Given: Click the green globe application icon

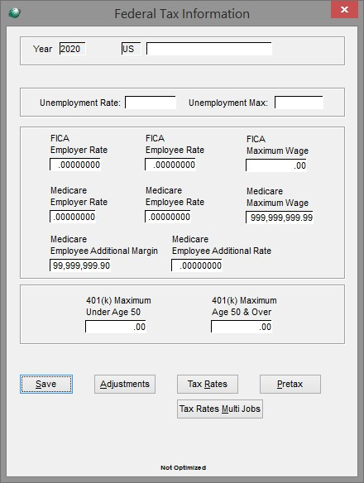Looking at the screenshot, I should point(14,13).
